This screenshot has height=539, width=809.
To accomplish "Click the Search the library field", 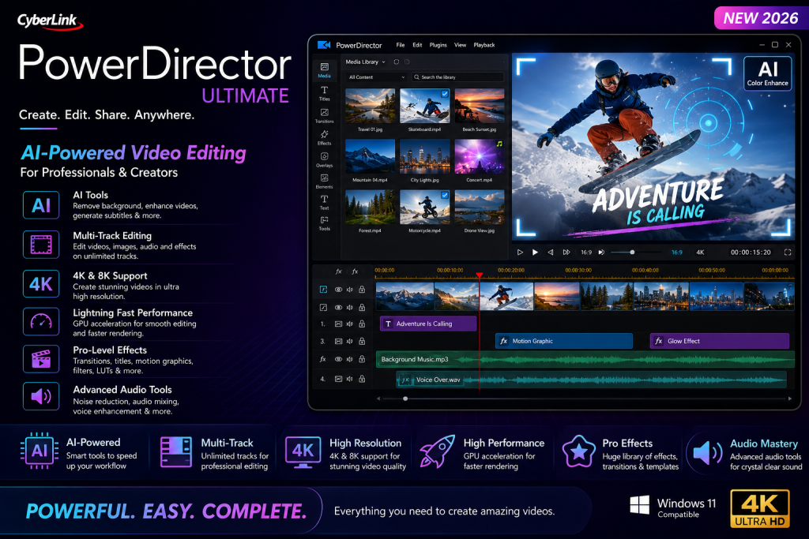I will click(457, 77).
